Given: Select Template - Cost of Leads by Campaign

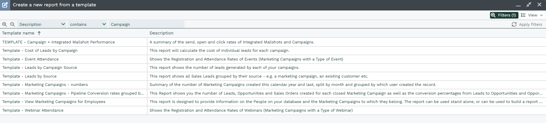Looking at the screenshot, I should 40,51.
